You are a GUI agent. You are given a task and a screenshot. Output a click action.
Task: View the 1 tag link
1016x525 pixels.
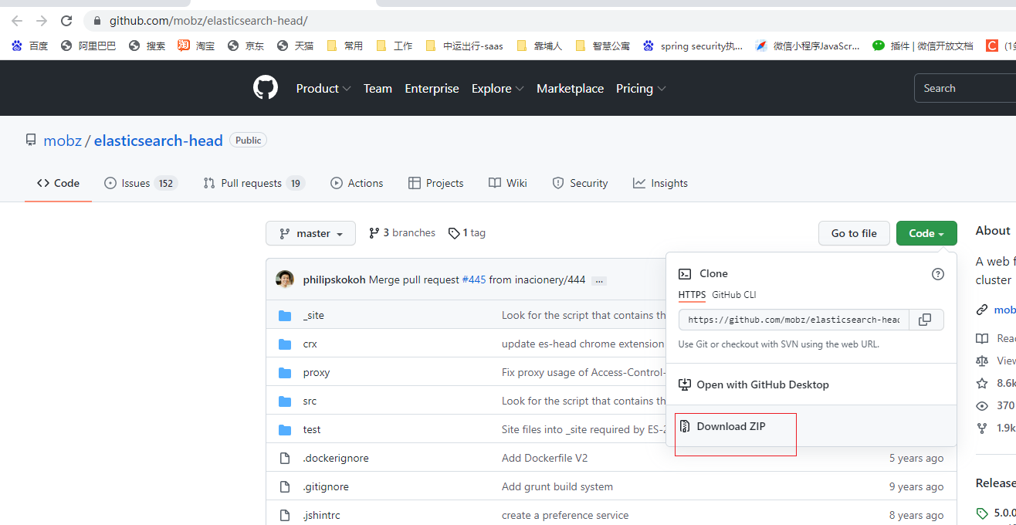point(467,232)
